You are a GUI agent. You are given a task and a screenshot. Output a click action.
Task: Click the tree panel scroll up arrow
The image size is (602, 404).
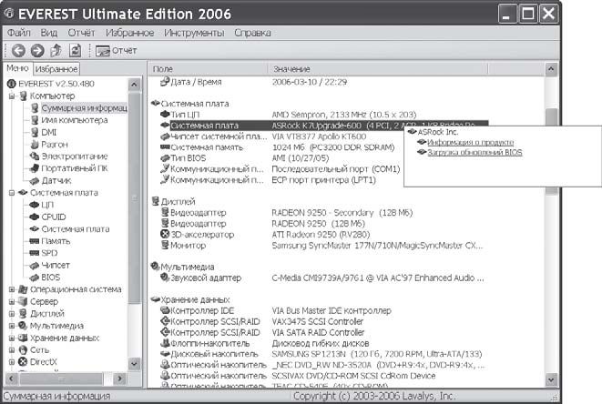(x=134, y=84)
